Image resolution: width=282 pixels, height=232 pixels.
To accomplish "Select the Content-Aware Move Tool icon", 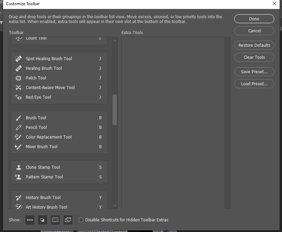I will pos(18,87).
